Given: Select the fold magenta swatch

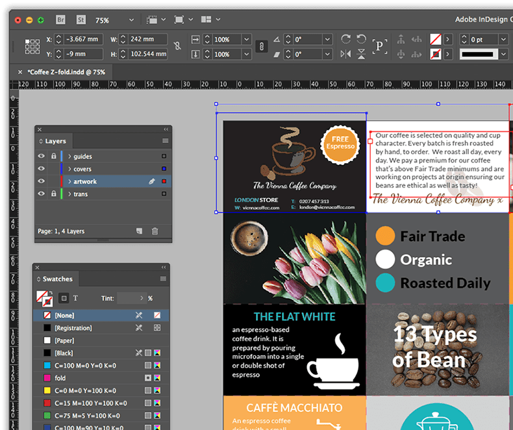Looking at the screenshot, I should [x=101, y=378].
